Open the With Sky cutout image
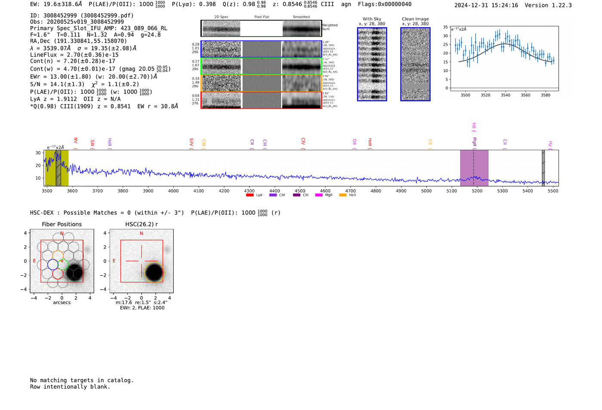Screen dimensions: 602x410 (x=372, y=64)
